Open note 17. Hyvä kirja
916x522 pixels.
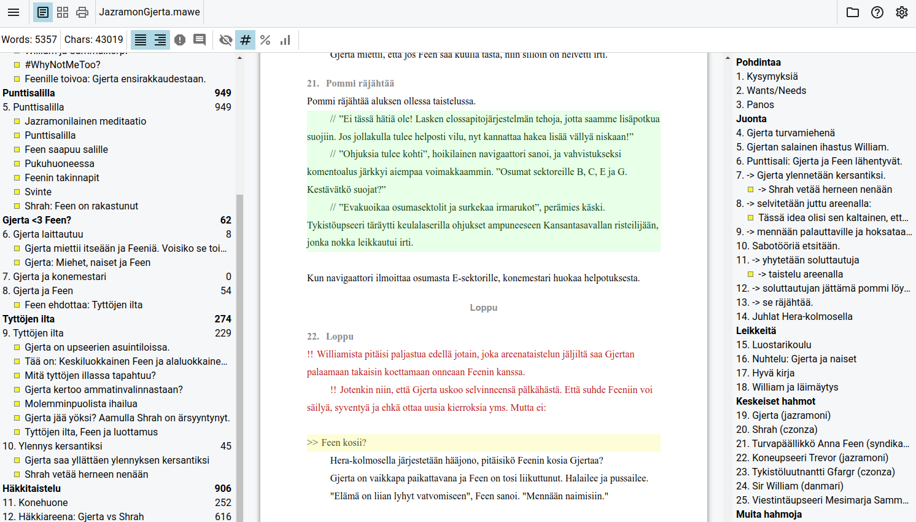point(765,373)
